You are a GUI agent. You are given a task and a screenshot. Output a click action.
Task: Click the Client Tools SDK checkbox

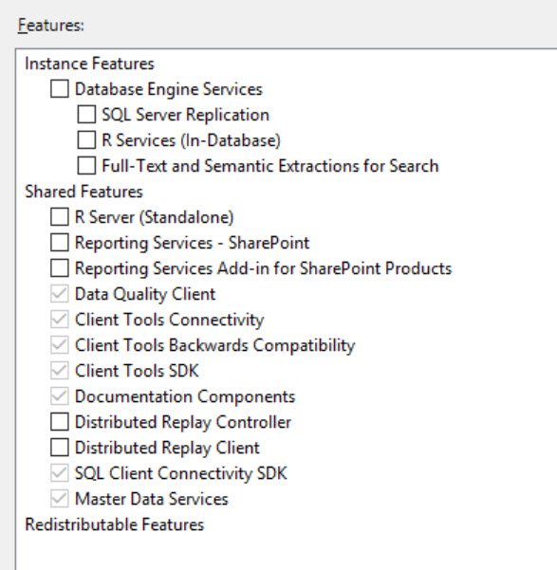click(x=59, y=371)
